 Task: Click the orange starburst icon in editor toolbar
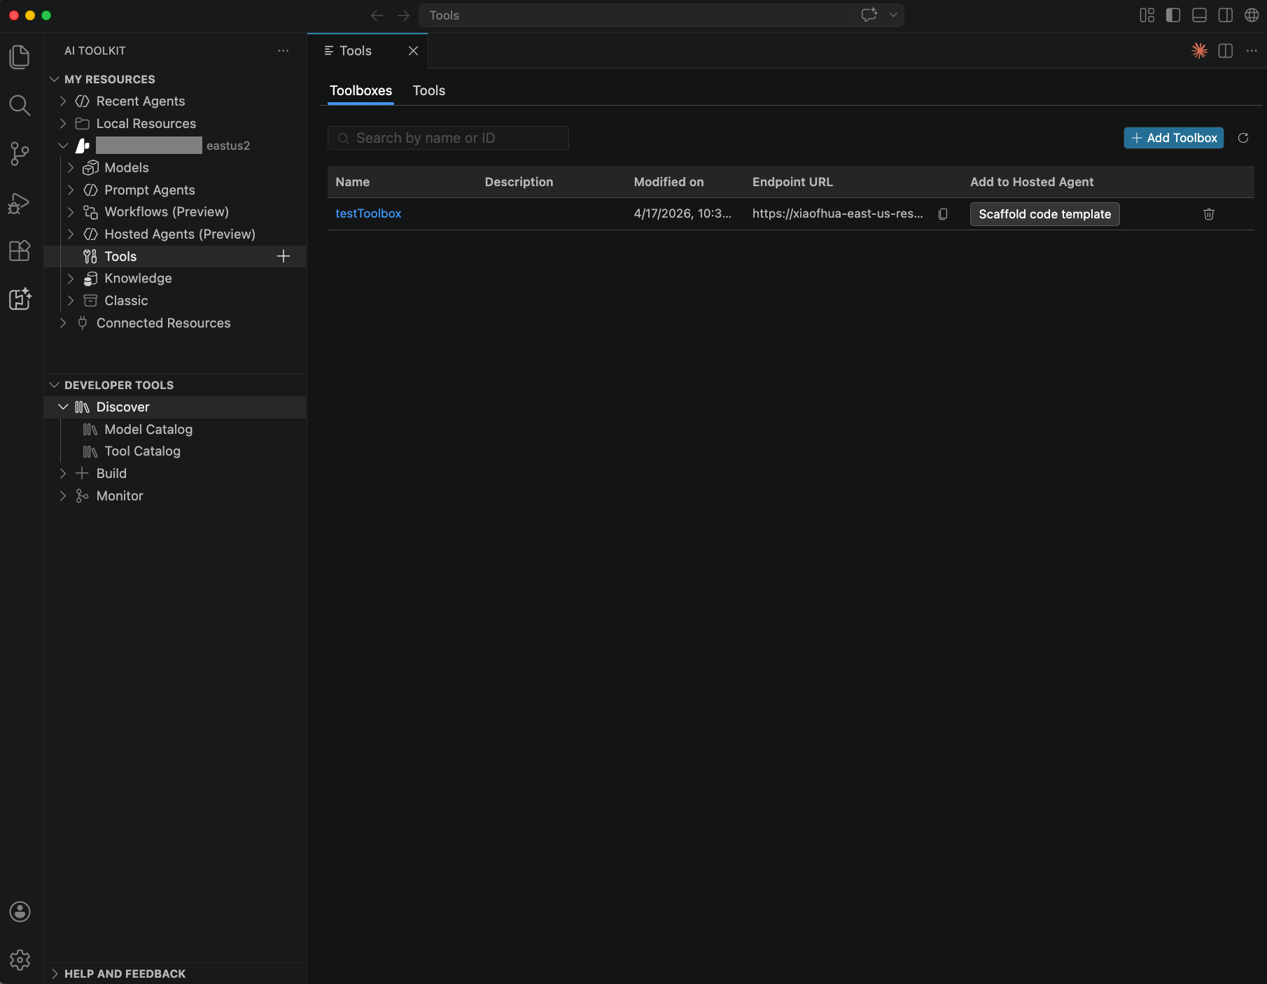click(x=1199, y=50)
